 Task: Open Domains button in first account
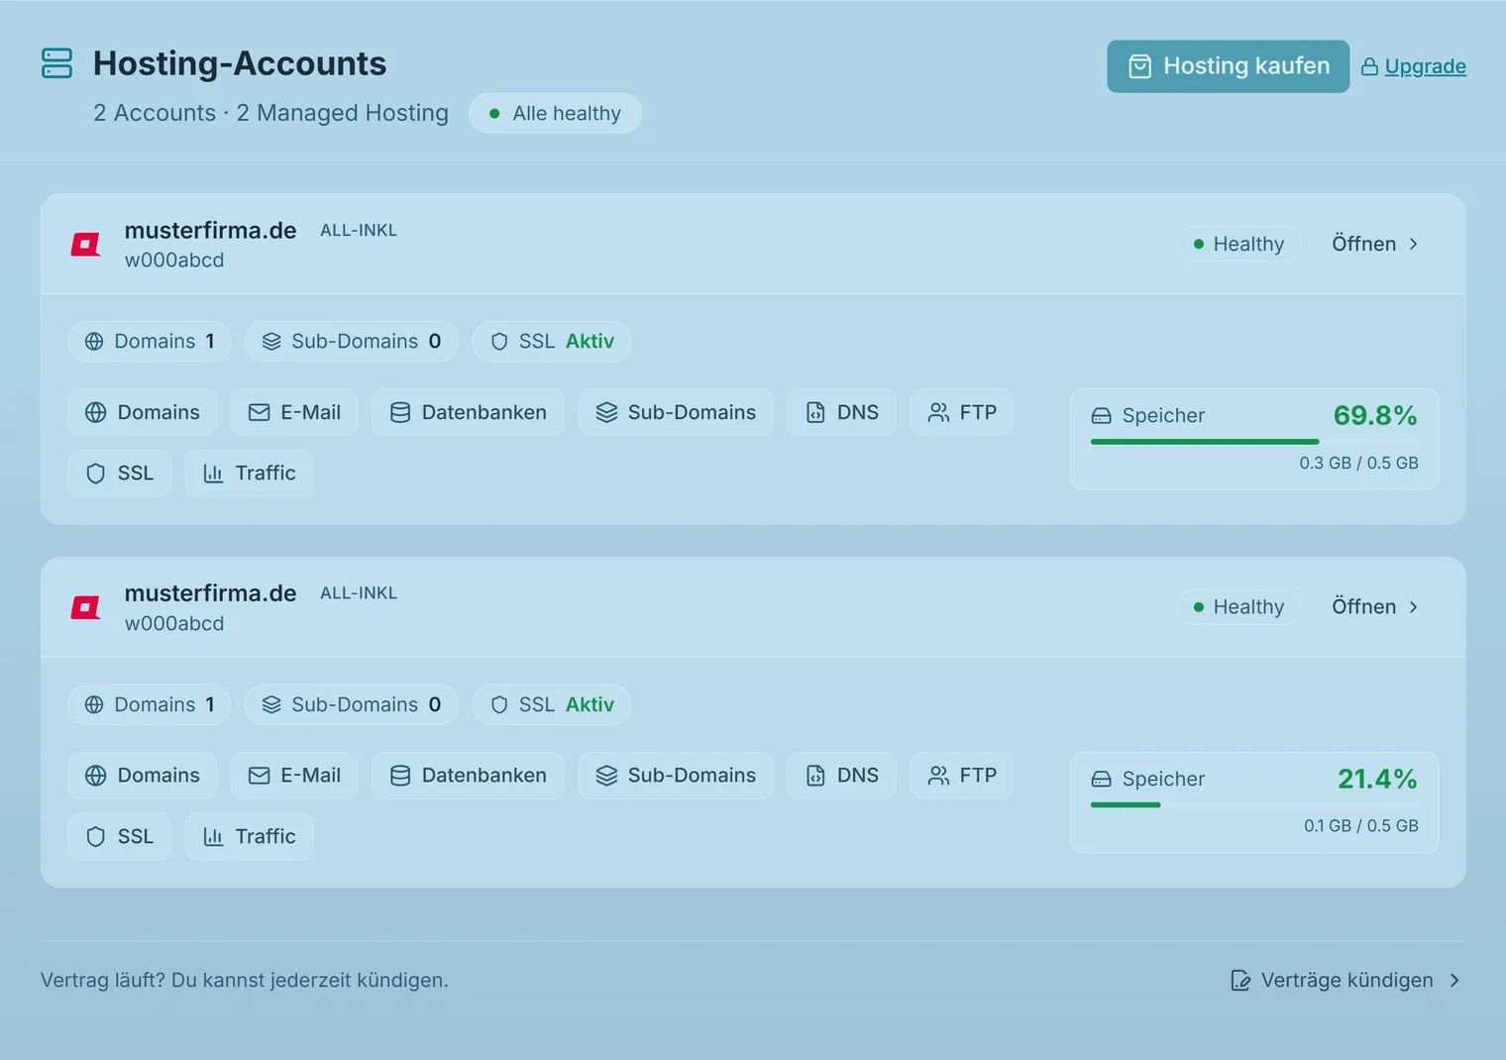[x=143, y=412]
